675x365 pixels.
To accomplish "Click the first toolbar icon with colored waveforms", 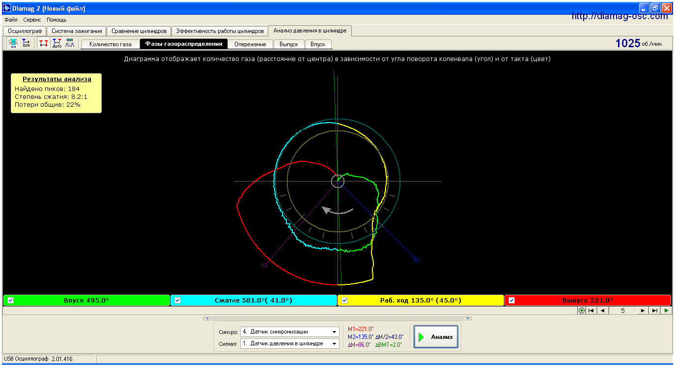I will point(13,43).
